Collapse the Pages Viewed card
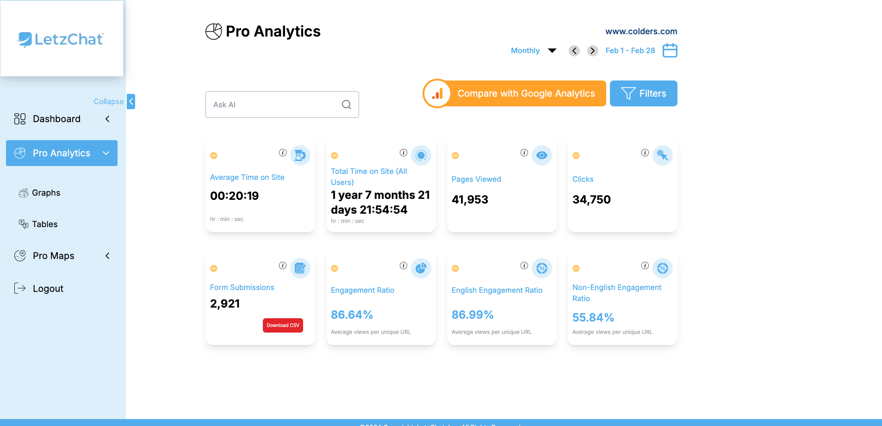 point(455,155)
